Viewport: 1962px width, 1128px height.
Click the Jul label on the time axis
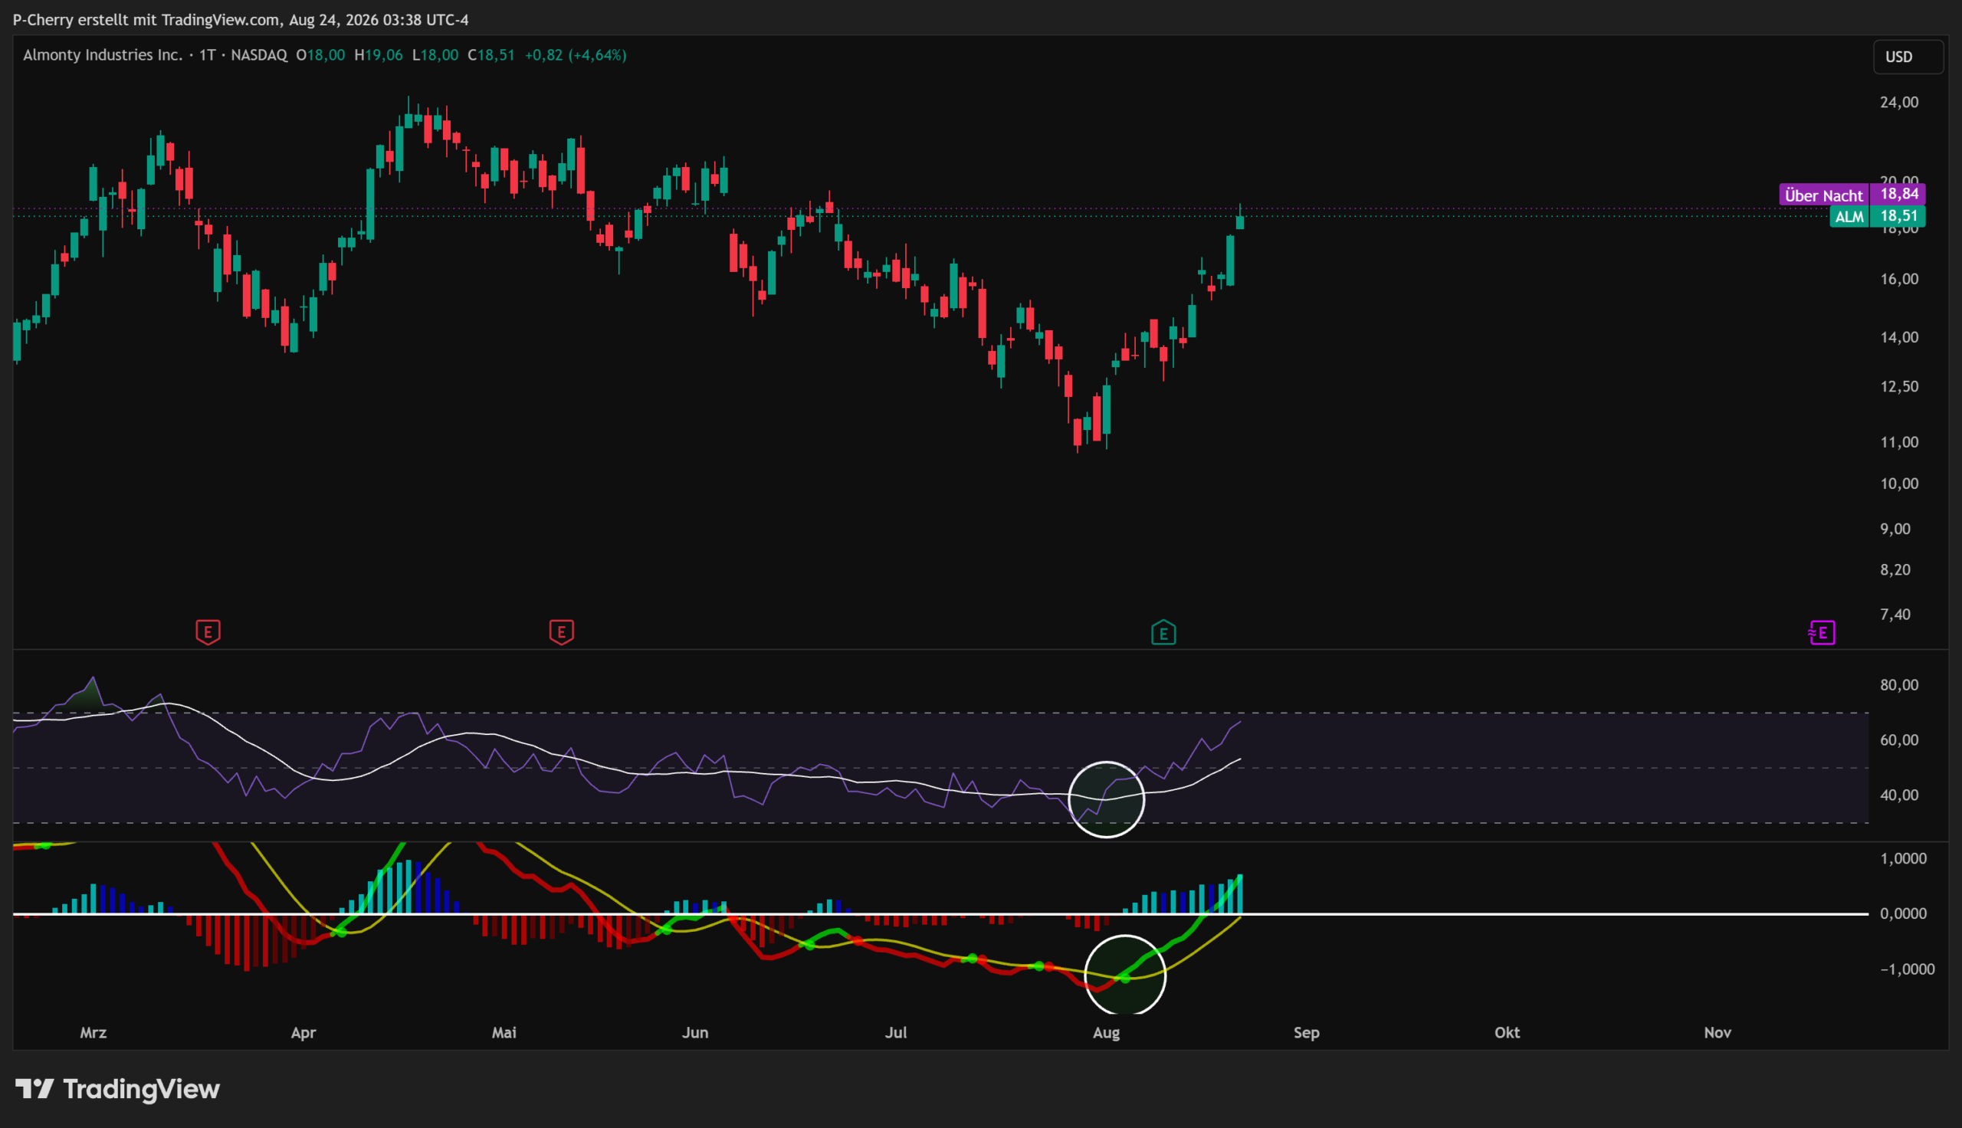tap(895, 1033)
